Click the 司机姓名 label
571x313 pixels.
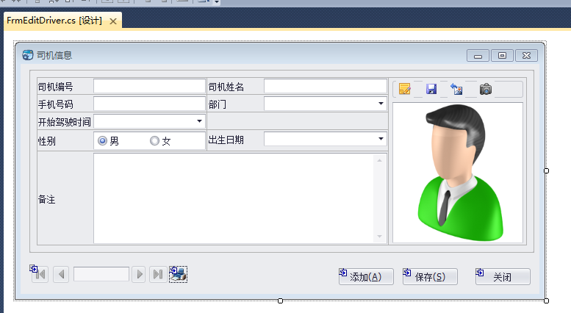[226, 87]
